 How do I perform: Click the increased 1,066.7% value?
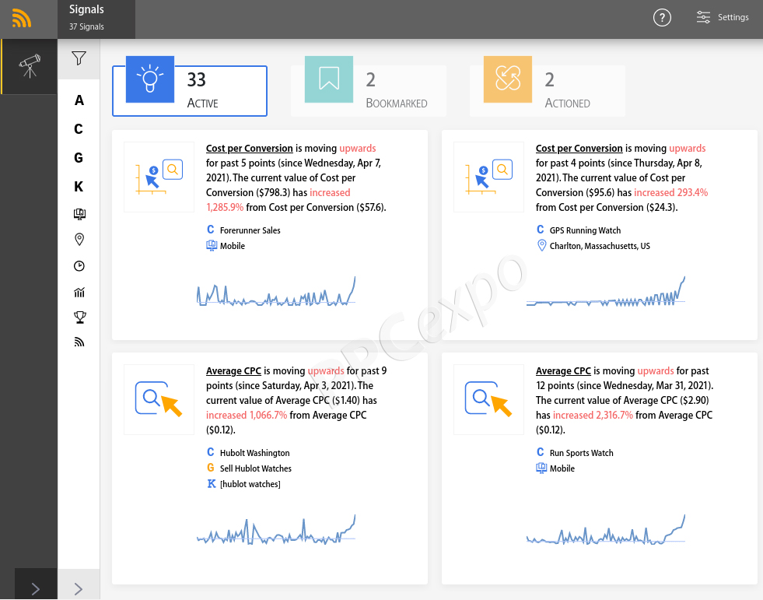point(247,415)
